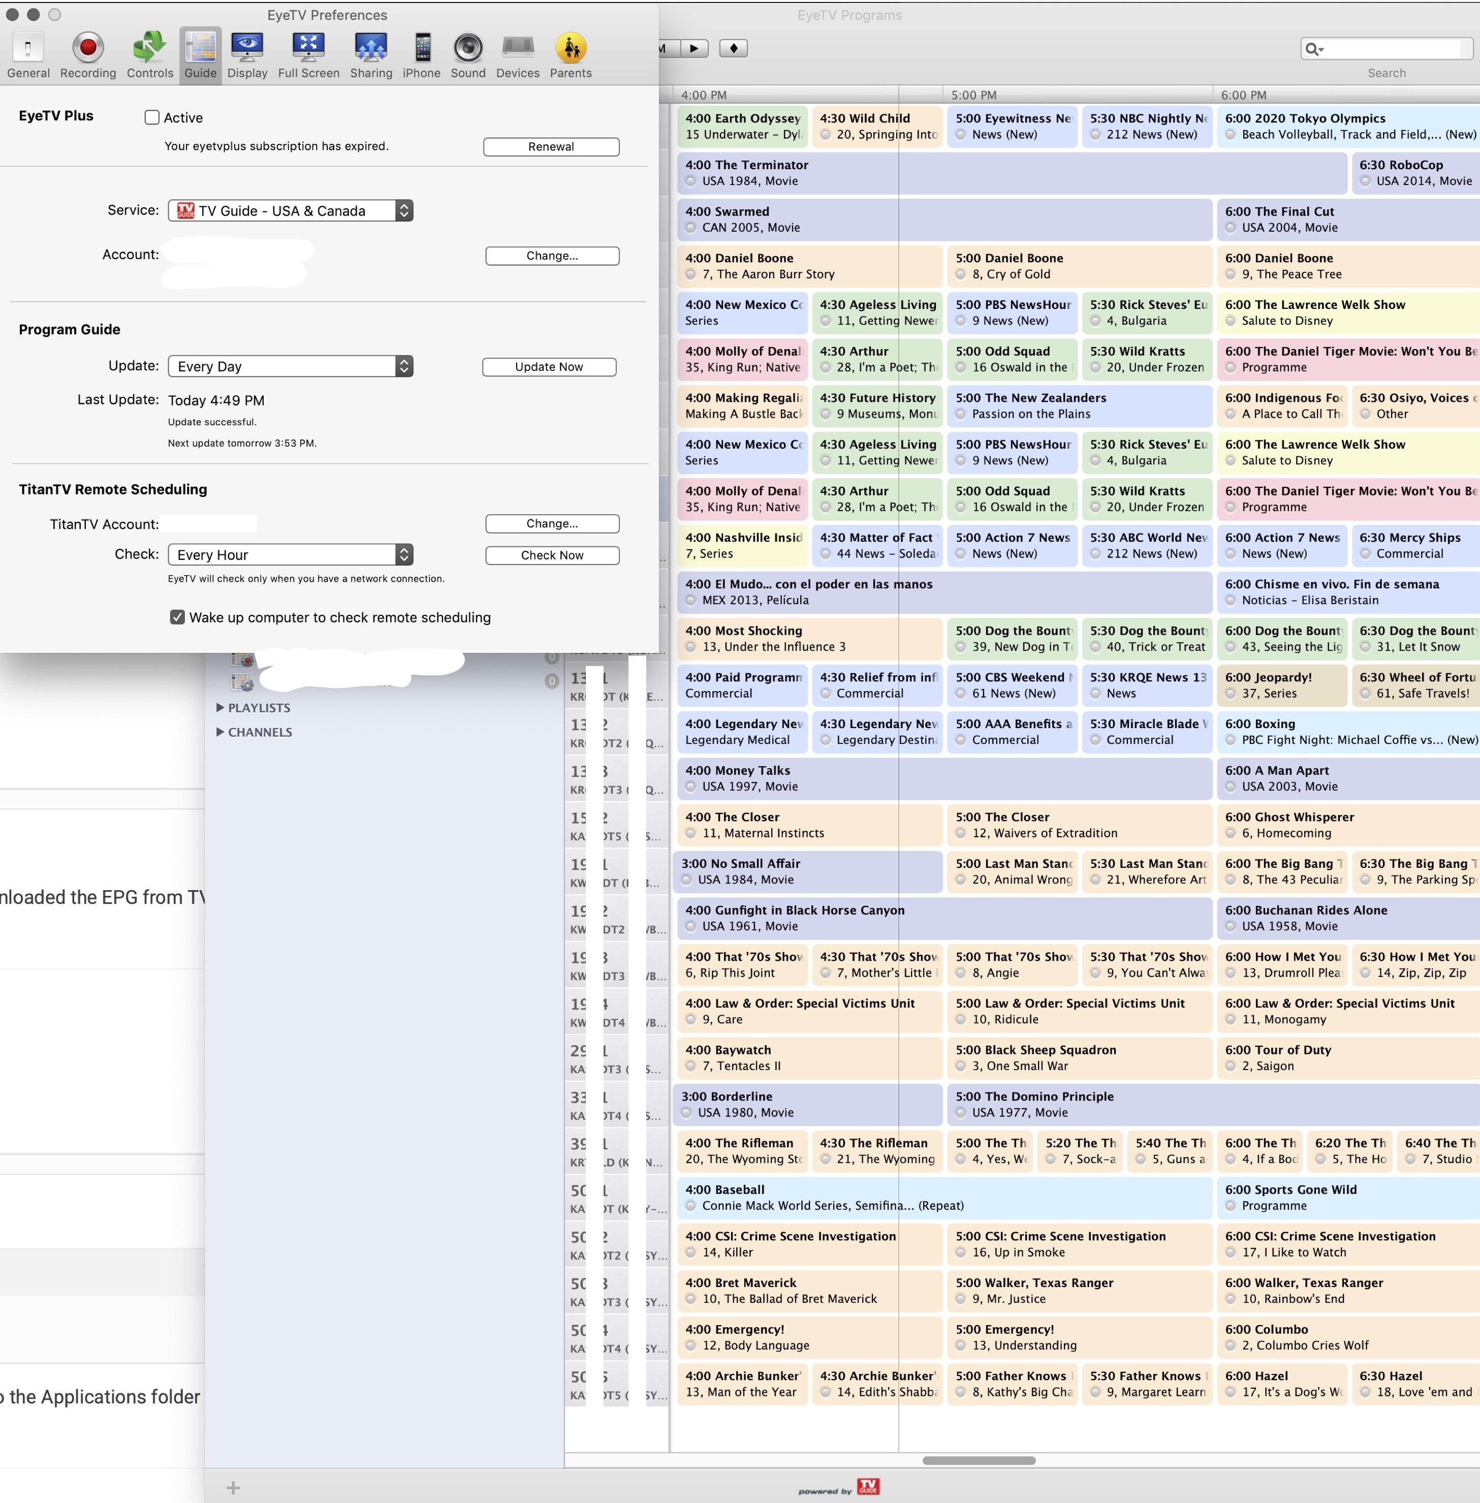The image size is (1480, 1503).
Task: Click the Check Now button
Action: [x=552, y=555]
